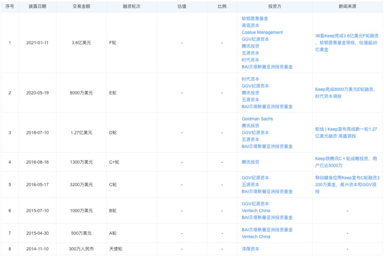Click the 融资轮次 column header
This screenshot has width=384, height=256.
pos(132,6)
